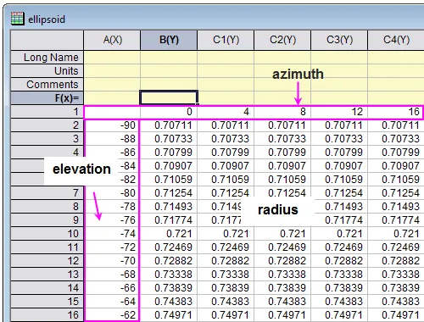Click elevation cell with value -90
This screenshot has width=424, height=322.
(112, 125)
